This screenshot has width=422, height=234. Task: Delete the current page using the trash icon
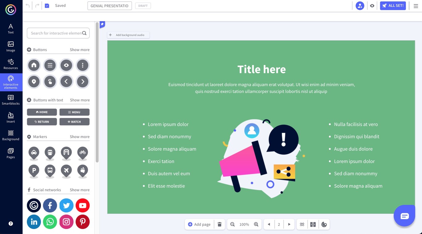[x=220, y=224]
